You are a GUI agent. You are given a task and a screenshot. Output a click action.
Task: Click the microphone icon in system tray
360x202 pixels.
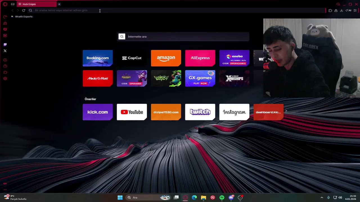[328, 198]
